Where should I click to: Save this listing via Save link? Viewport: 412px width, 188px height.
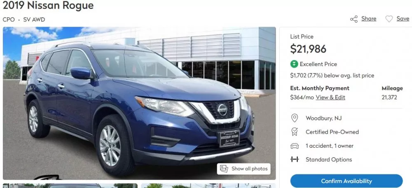click(x=403, y=19)
